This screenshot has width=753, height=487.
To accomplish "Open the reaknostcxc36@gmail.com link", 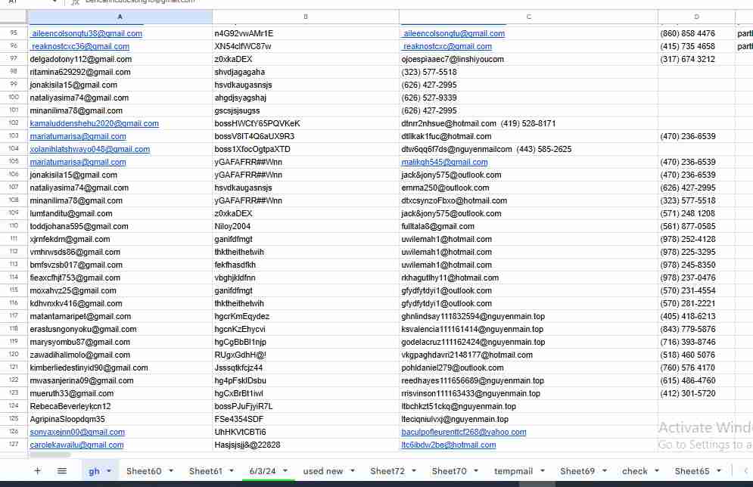I will [81, 47].
